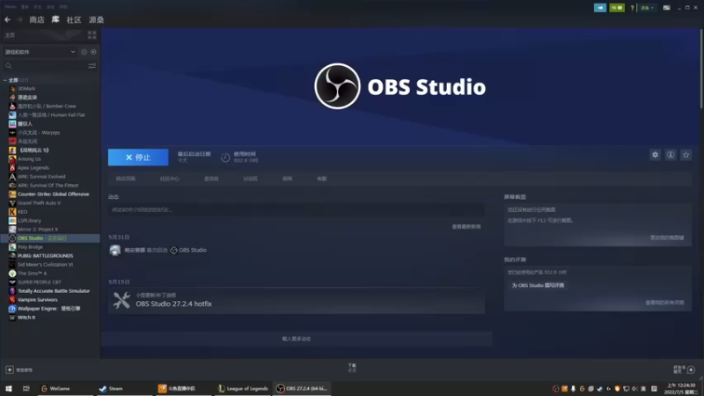Select OBS Studio running entry
Viewport: 704px width, 396px height.
pyautogui.click(x=50, y=238)
